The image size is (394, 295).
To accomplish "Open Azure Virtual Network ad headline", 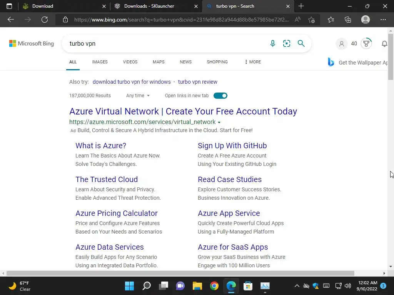I will [183, 111].
